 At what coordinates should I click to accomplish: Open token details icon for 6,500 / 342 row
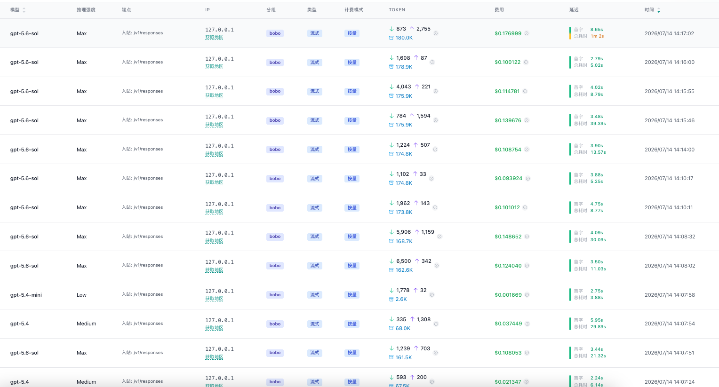437,266
